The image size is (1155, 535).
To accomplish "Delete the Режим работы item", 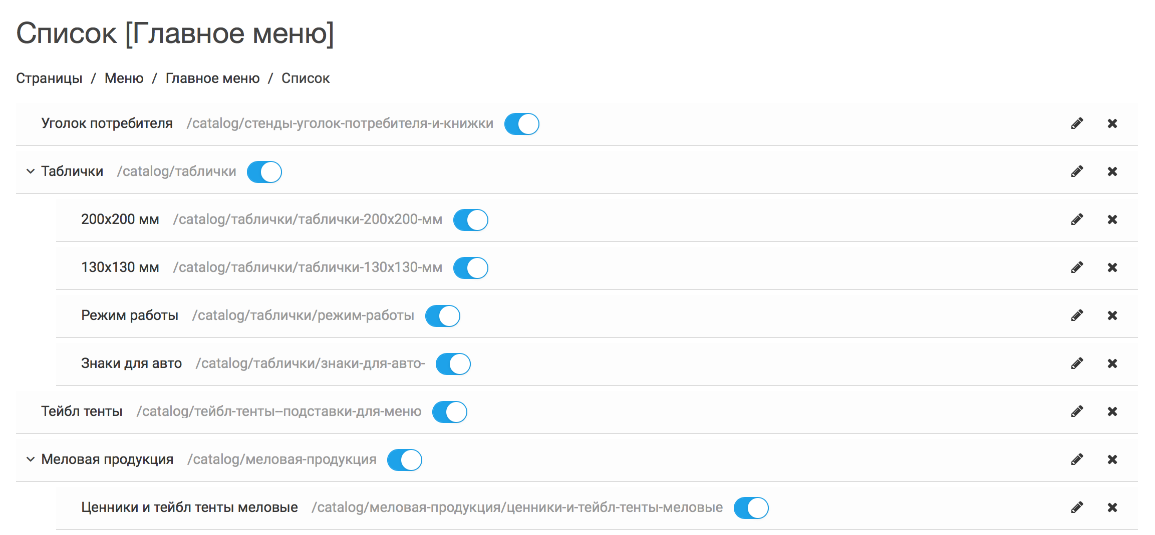I will point(1112,315).
